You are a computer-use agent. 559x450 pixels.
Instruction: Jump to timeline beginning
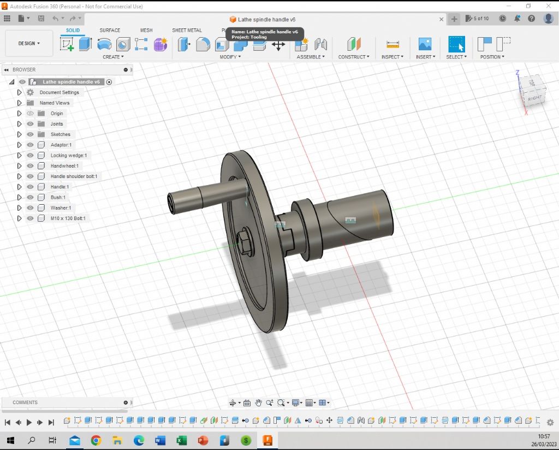(8, 423)
